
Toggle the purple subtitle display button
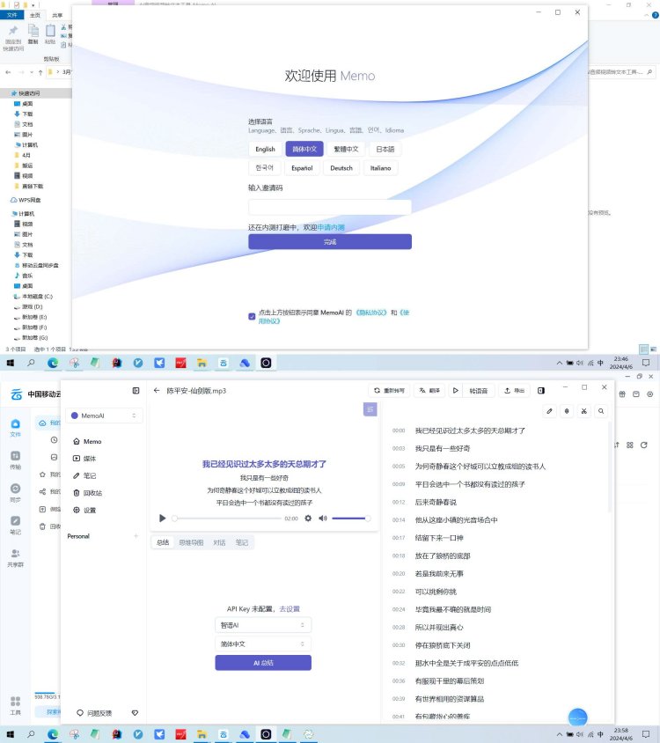(370, 409)
